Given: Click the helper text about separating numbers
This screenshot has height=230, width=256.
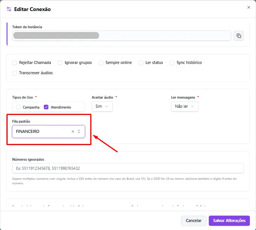Looking at the screenshot, I should point(124,181).
